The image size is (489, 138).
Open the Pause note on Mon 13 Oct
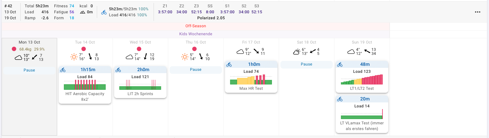29,70
